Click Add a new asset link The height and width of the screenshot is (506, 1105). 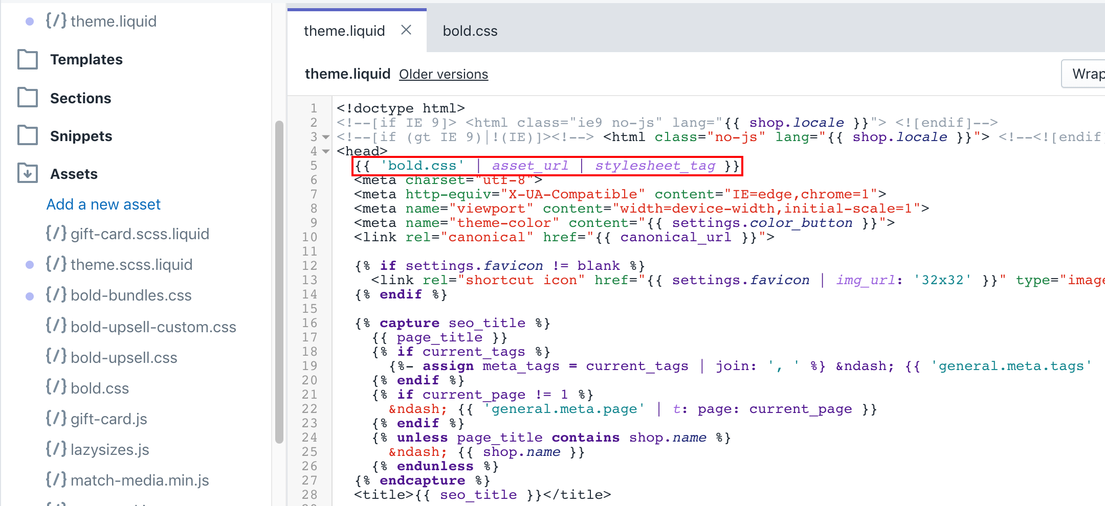(x=103, y=204)
